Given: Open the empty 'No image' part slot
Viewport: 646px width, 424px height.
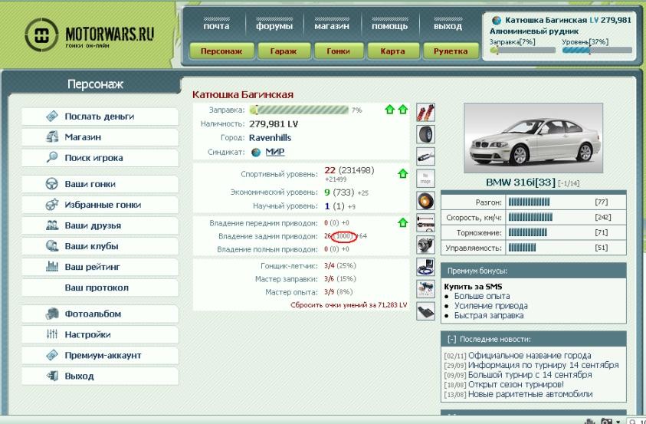Looking at the screenshot, I should [x=425, y=179].
